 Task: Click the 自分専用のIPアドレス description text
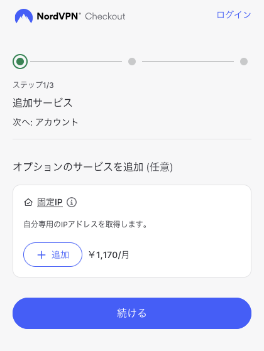click(x=85, y=224)
